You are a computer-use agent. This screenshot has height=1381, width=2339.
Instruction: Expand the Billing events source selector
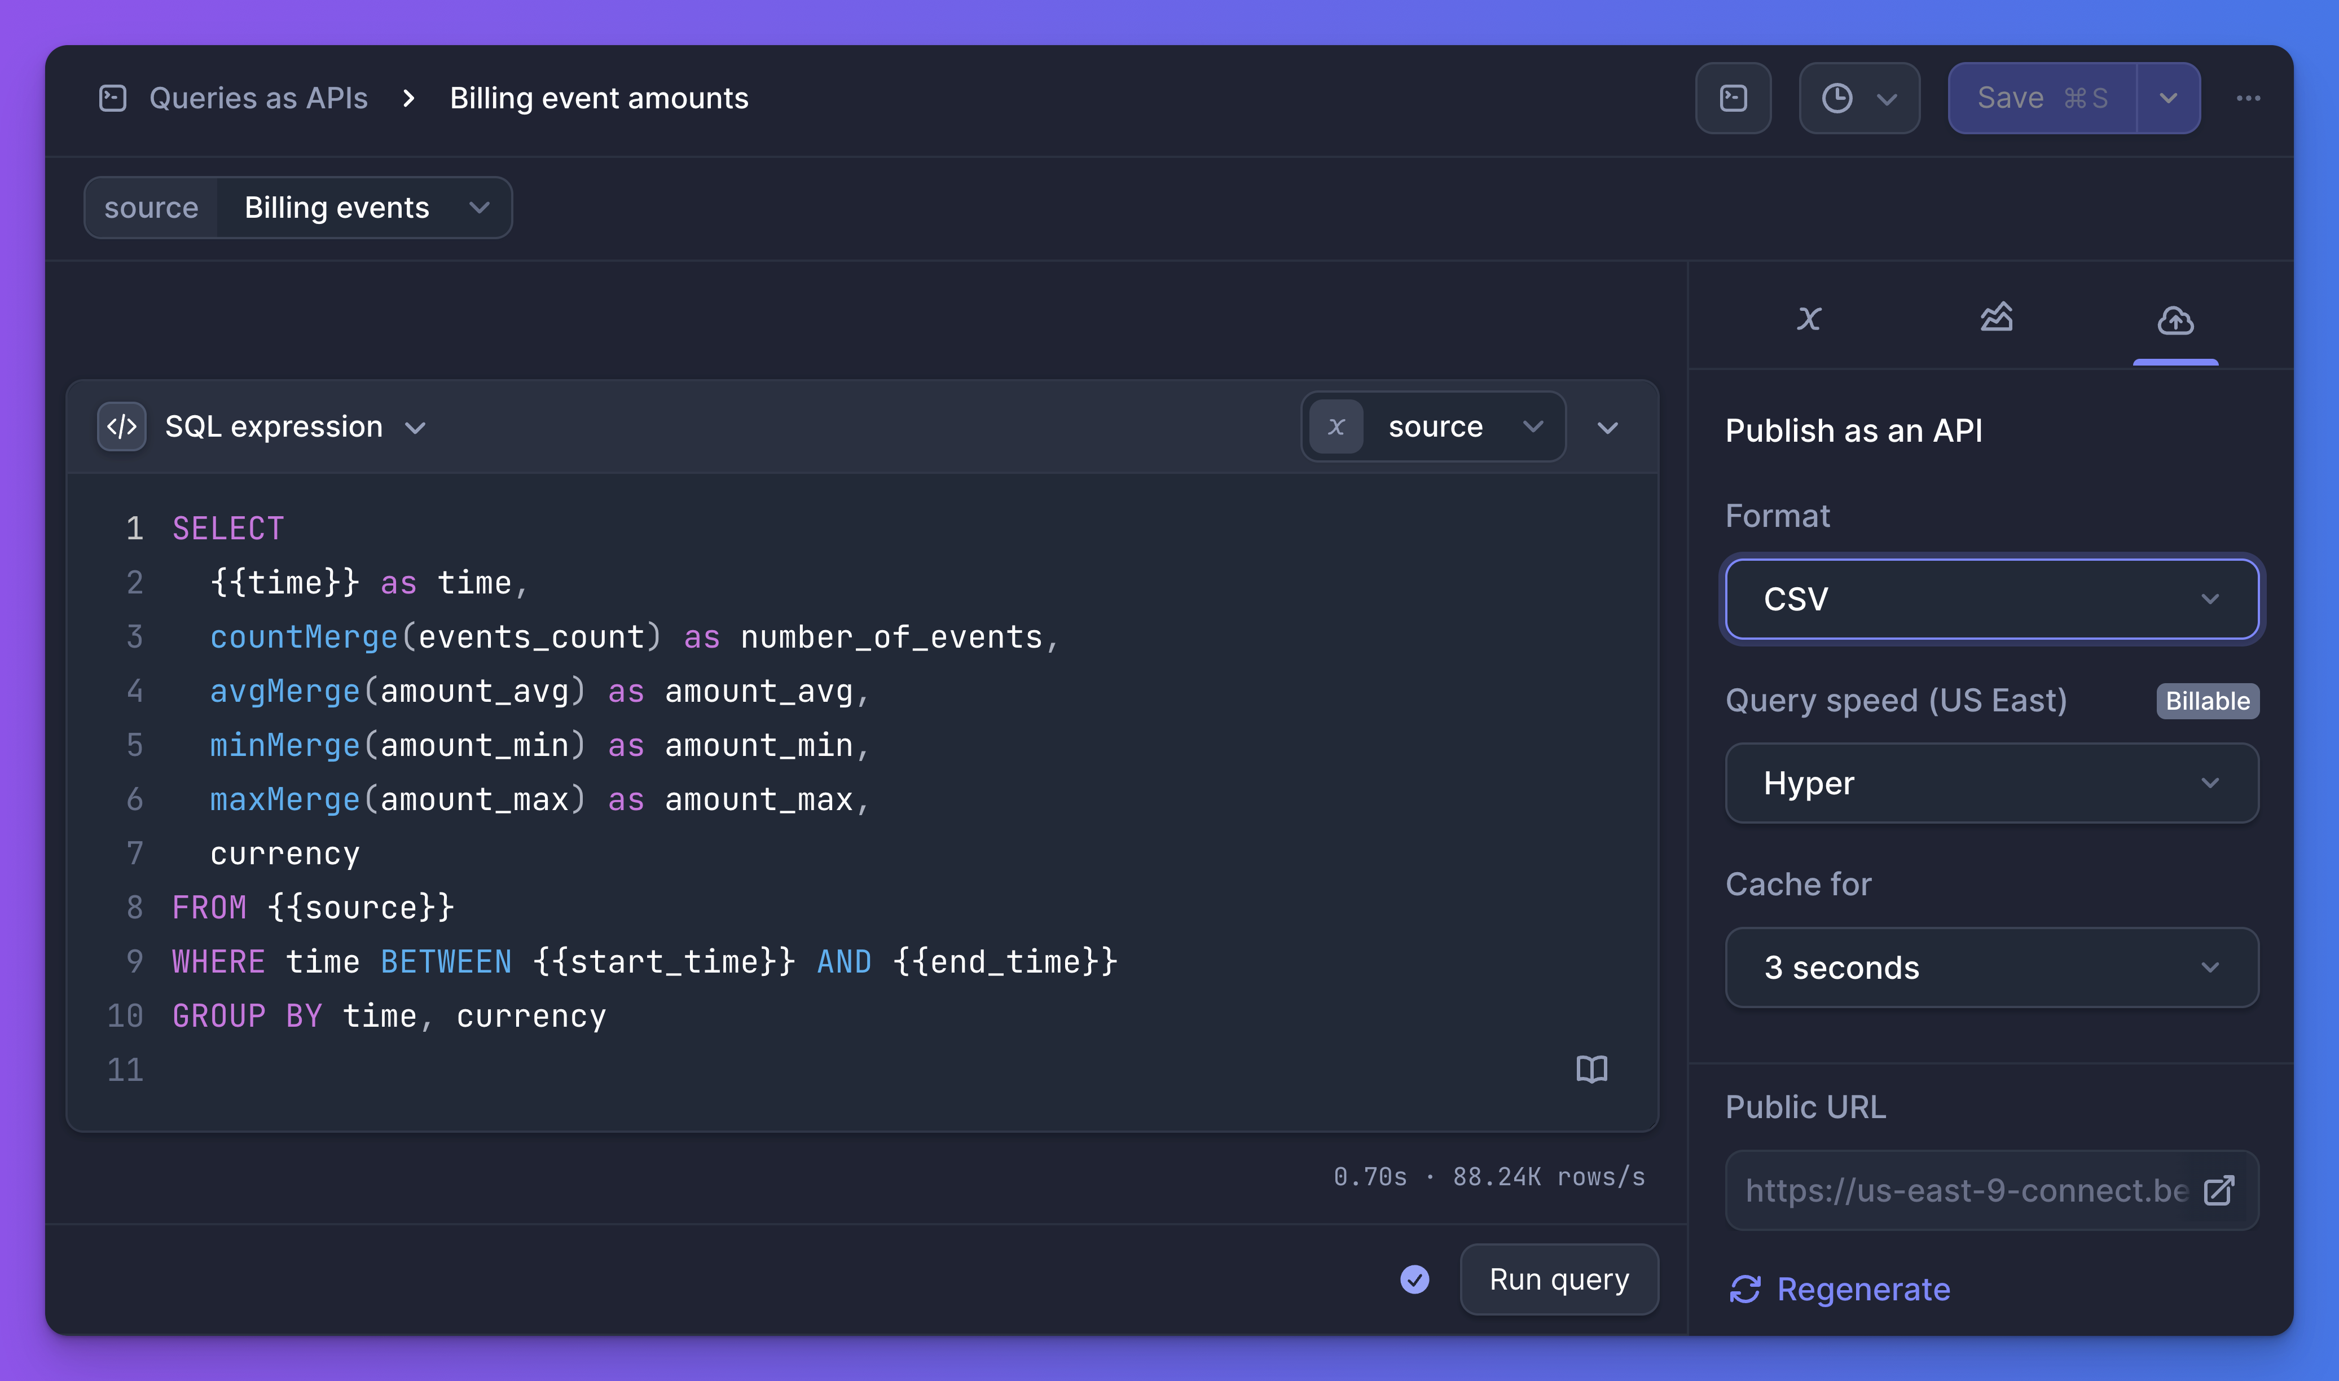click(x=363, y=208)
